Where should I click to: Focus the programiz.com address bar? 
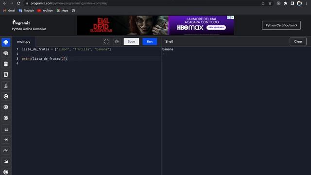[143, 3]
